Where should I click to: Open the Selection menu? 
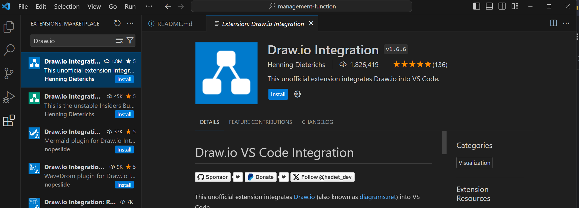coord(67,7)
